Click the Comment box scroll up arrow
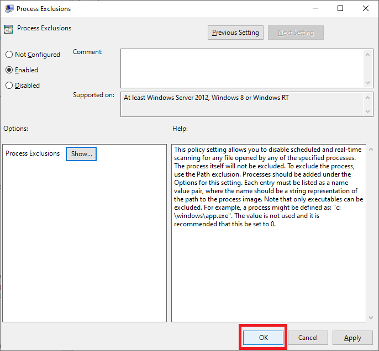 tap(369, 54)
